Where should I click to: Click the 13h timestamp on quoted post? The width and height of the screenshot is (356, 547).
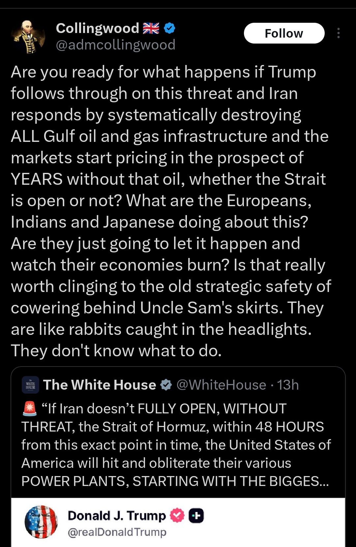tap(288, 385)
